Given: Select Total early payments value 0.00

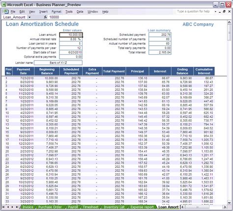Looking at the screenshot, I should tap(160, 48).
